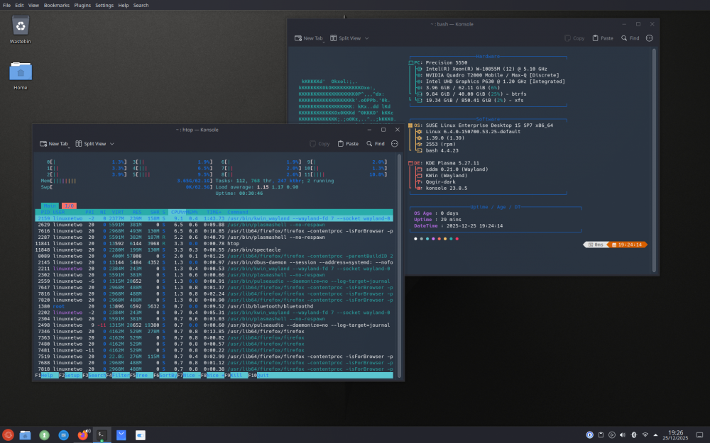710x443 pixels.
Task: Click New Tab in htop Konsole window
Action: tap(54, 144)
